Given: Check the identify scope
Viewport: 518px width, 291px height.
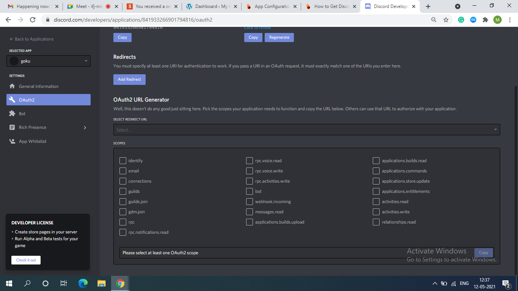Looking at the screenshot, I should pos(123,161).
